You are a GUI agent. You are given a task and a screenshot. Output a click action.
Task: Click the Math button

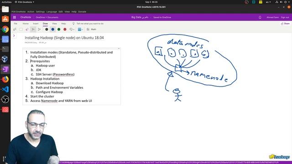tap(91, 29)
